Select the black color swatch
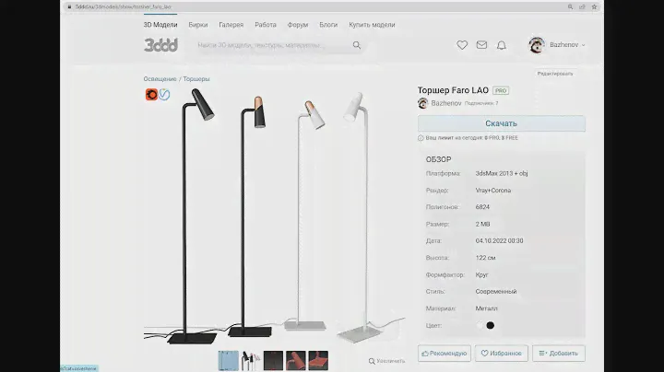The image size is (664, 372). [491, 325]
